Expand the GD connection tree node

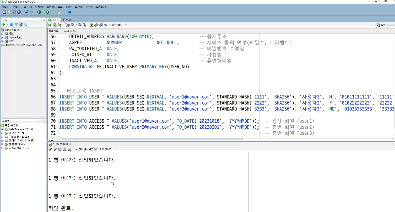point(2,34)
